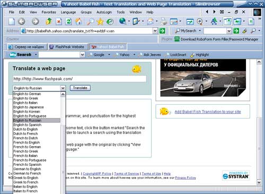Click the pause icon in main toolbar

pos(251,21)
